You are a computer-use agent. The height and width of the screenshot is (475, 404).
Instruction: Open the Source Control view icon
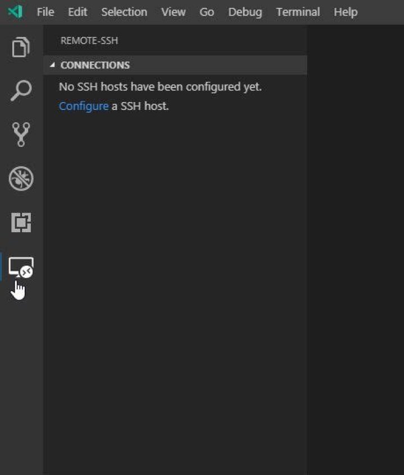tap(21, 135)
